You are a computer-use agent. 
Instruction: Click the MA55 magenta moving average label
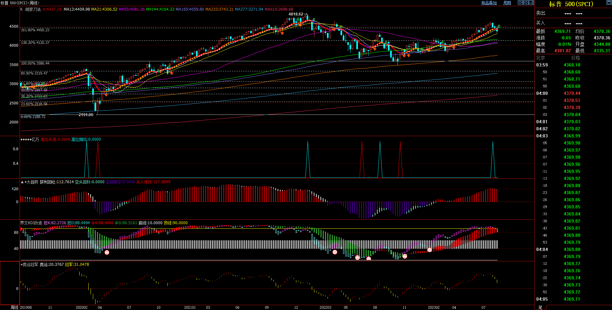132,9
